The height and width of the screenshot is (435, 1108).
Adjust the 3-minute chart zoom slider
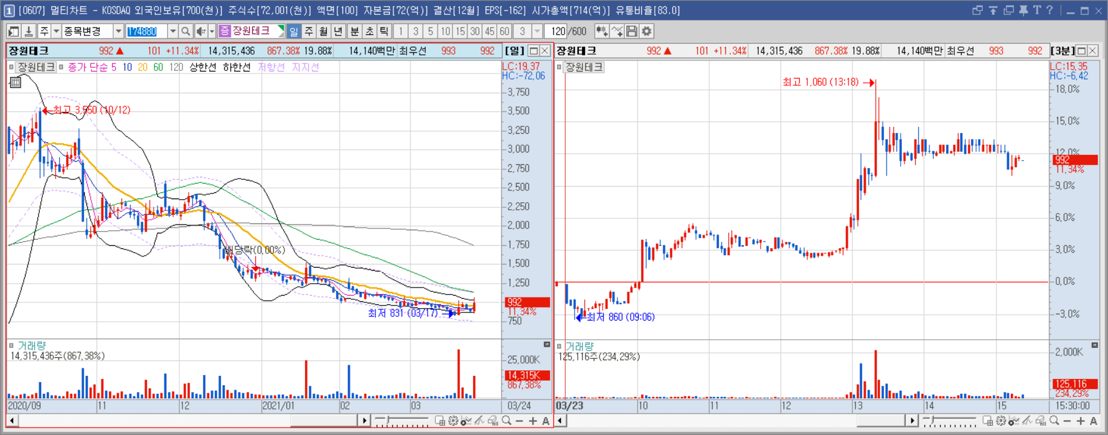click(x=951, y=421)
